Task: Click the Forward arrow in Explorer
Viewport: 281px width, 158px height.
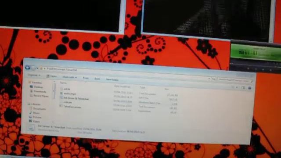Action: [33, 68]
